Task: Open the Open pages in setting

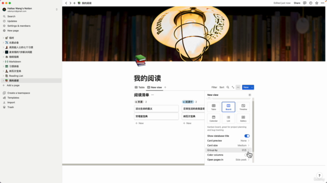Action: (x=228, y=160)
